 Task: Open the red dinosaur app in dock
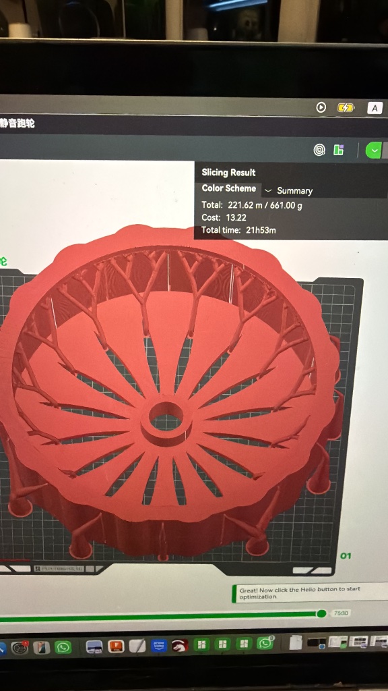point(180,645)
